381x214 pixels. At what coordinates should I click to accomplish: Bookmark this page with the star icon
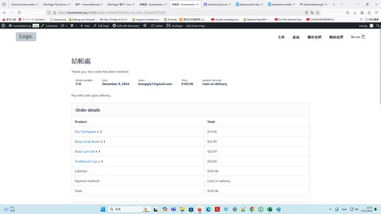317,12
